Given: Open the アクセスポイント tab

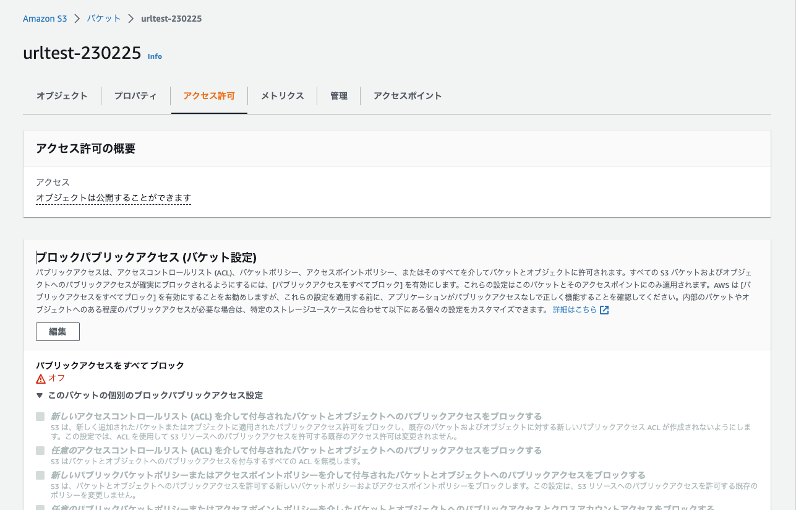Looking at the screenshot, I should pyautogui.click(x=408, y=96).
